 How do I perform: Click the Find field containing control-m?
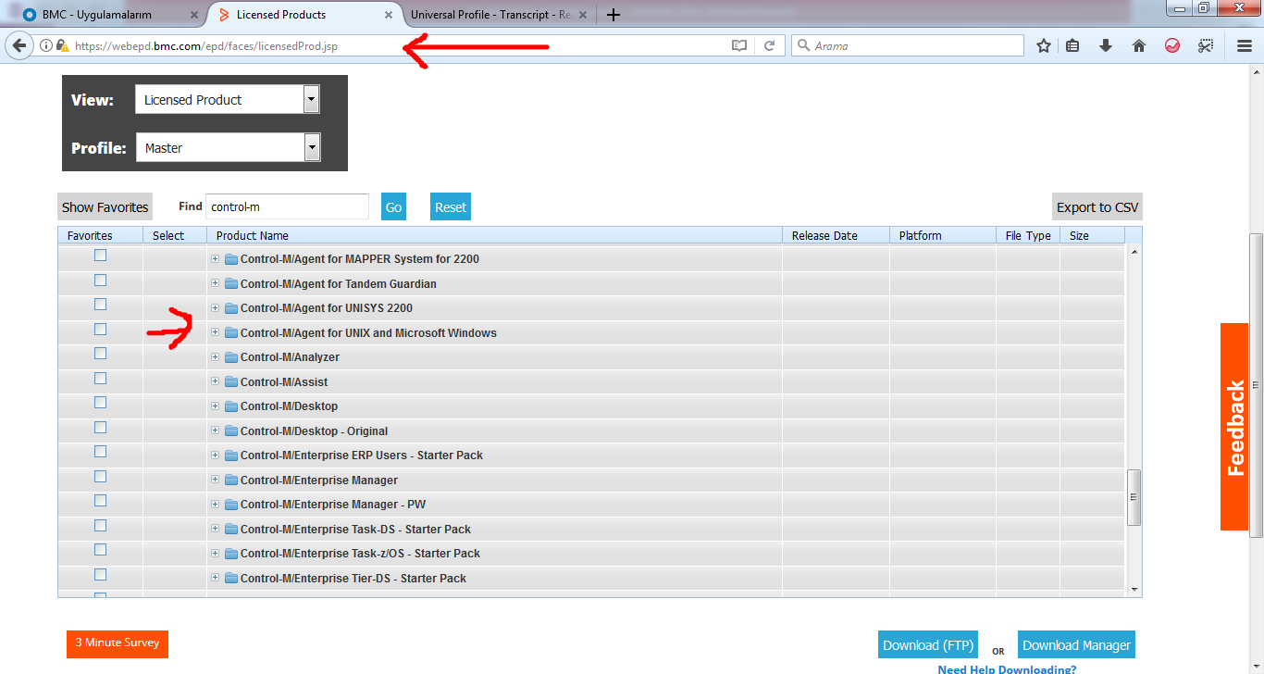coord(287,207)
